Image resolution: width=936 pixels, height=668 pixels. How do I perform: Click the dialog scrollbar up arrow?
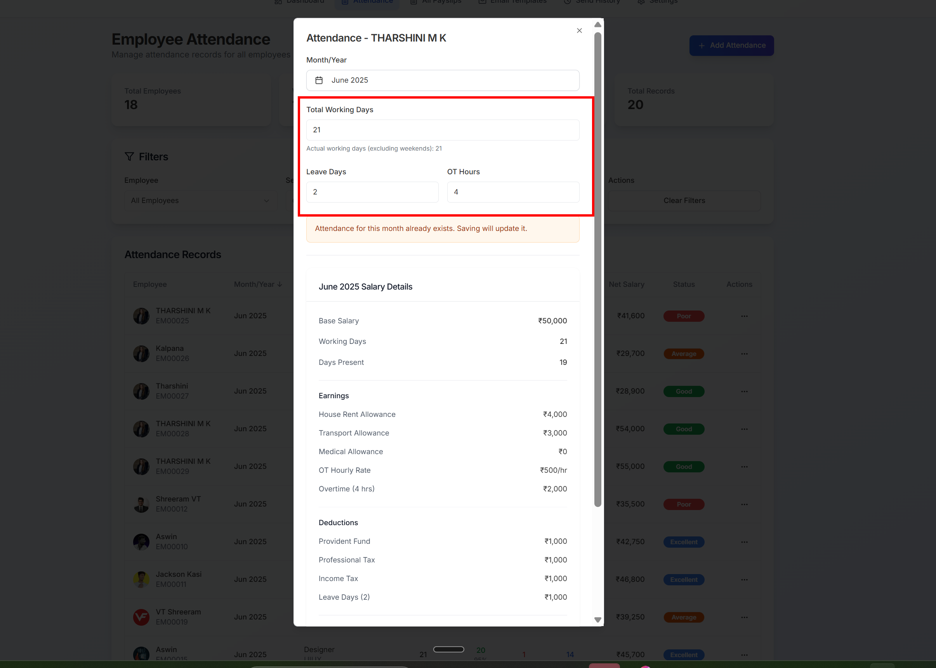[x=597, y=25]
